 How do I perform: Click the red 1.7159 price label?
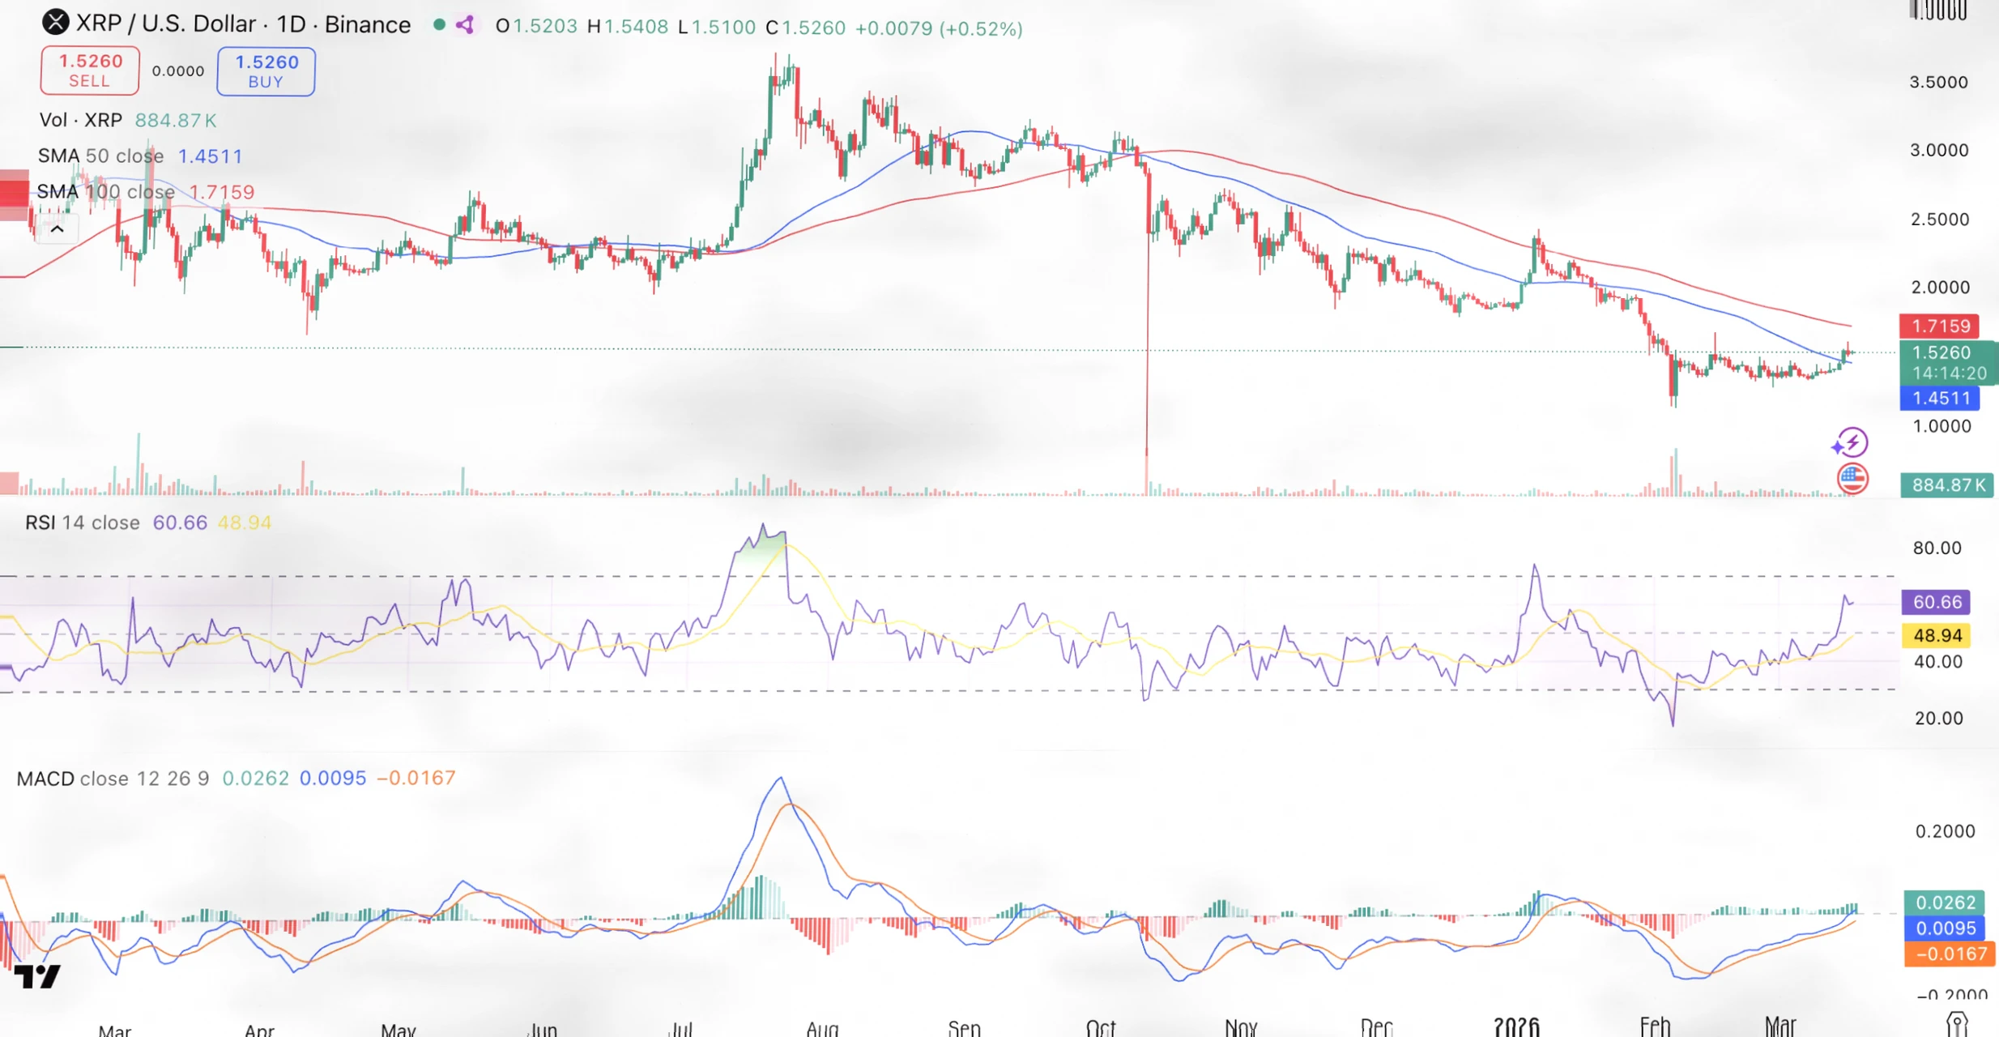pos(1939,326)
